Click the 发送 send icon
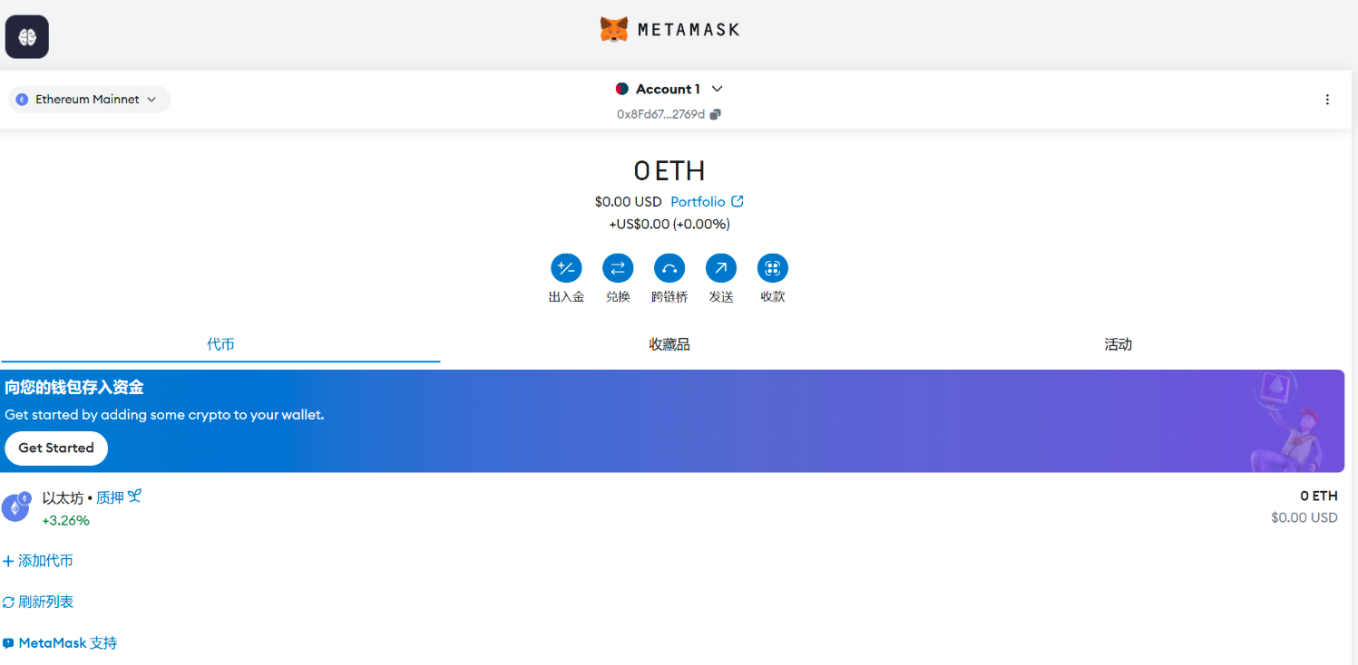 tap(721, 268)
